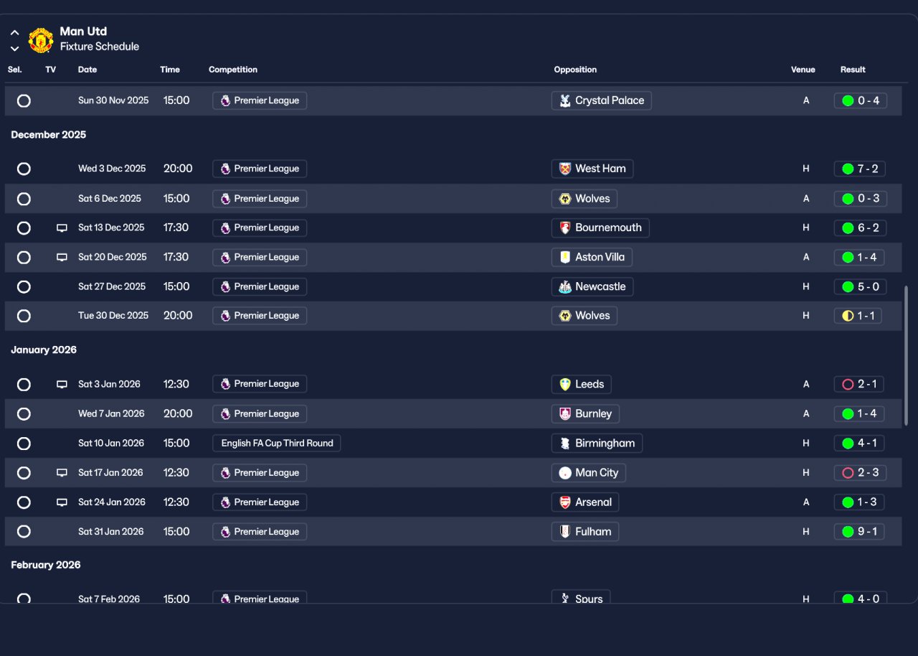Image resolution: width=918 pixels, height=656 pixels.
Task: Toggle selection circle for Crystal Palace fixture
Action: point(24,100)
